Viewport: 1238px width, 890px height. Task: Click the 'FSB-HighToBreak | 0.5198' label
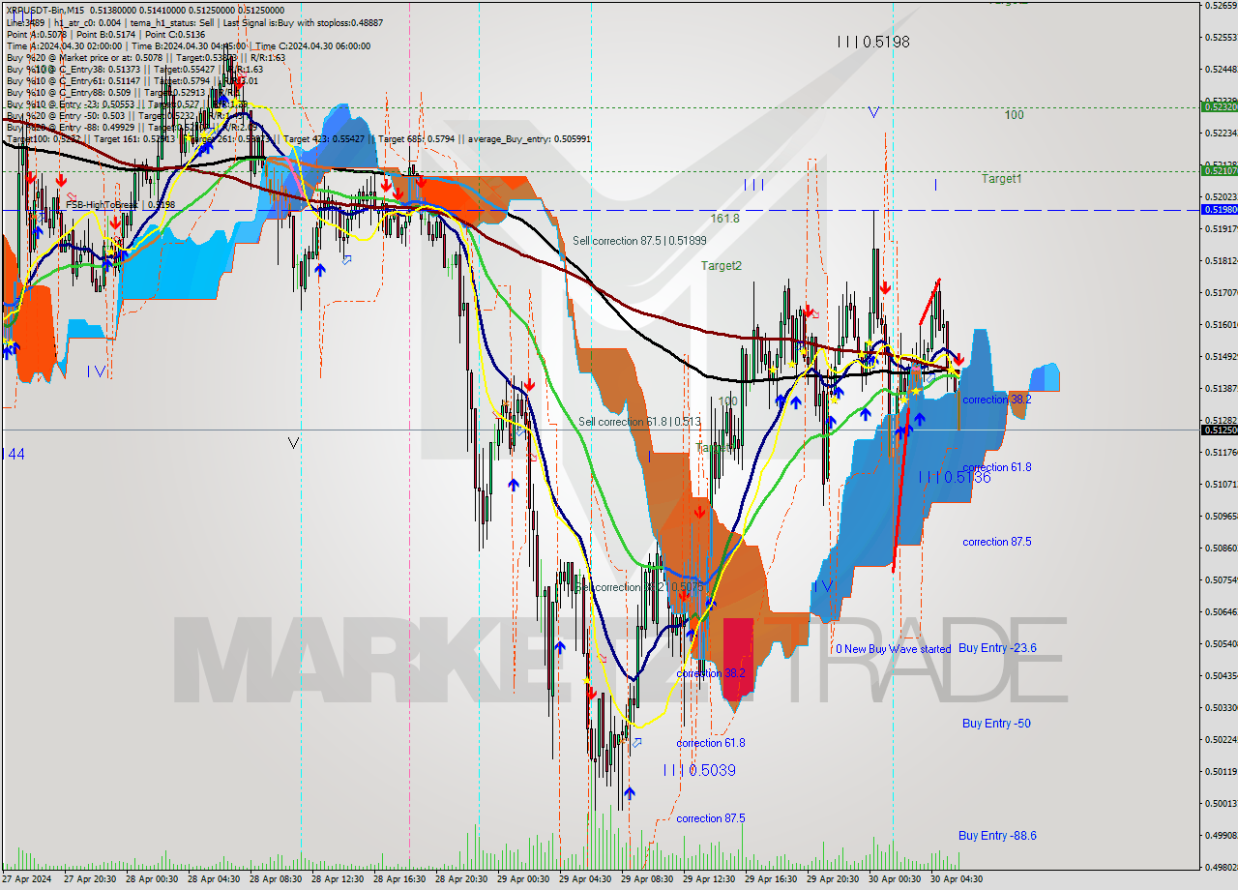coord(120,205)
